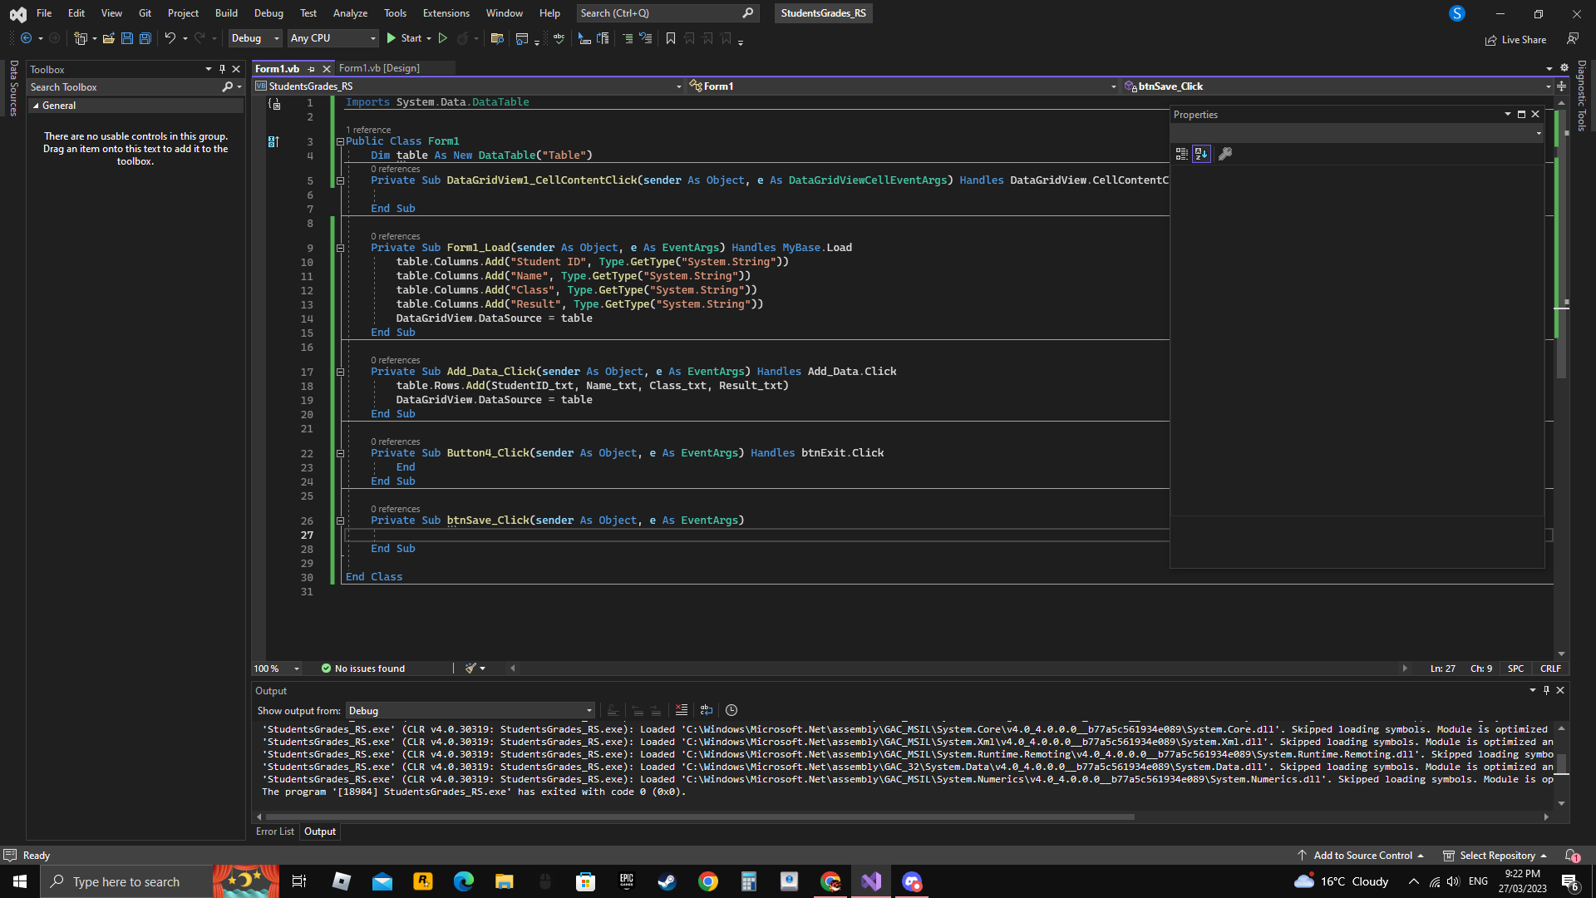Image resolution: width=1596 pixels, height=898 pixels.
Task: Pin the Toolbox panel
Action: [221, 69]
